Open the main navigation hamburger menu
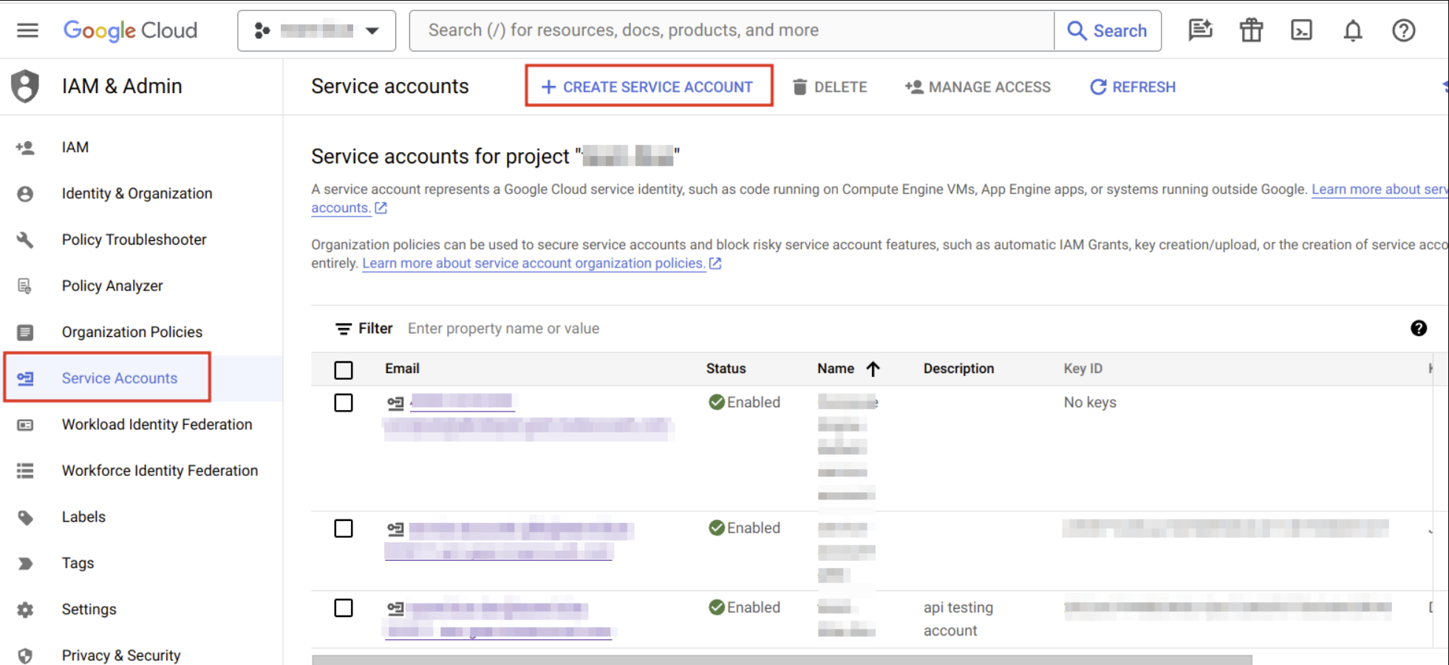The image size is (1449, 665). (x=27, y=30)
